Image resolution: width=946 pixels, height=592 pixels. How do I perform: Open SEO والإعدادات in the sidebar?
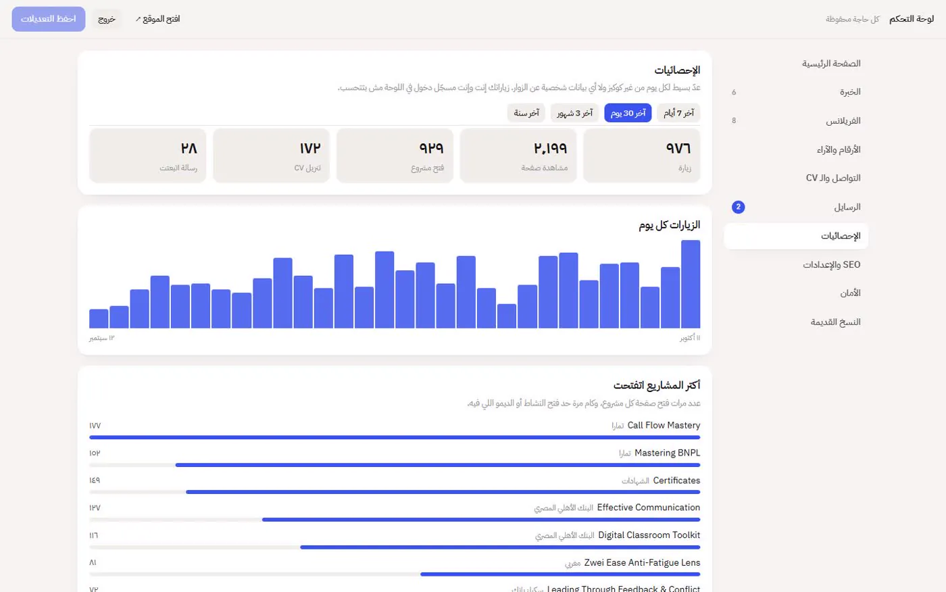(x=796, y=264)
